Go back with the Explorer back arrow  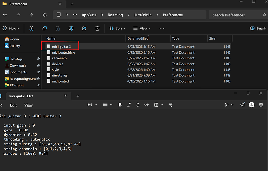(5, 15)
